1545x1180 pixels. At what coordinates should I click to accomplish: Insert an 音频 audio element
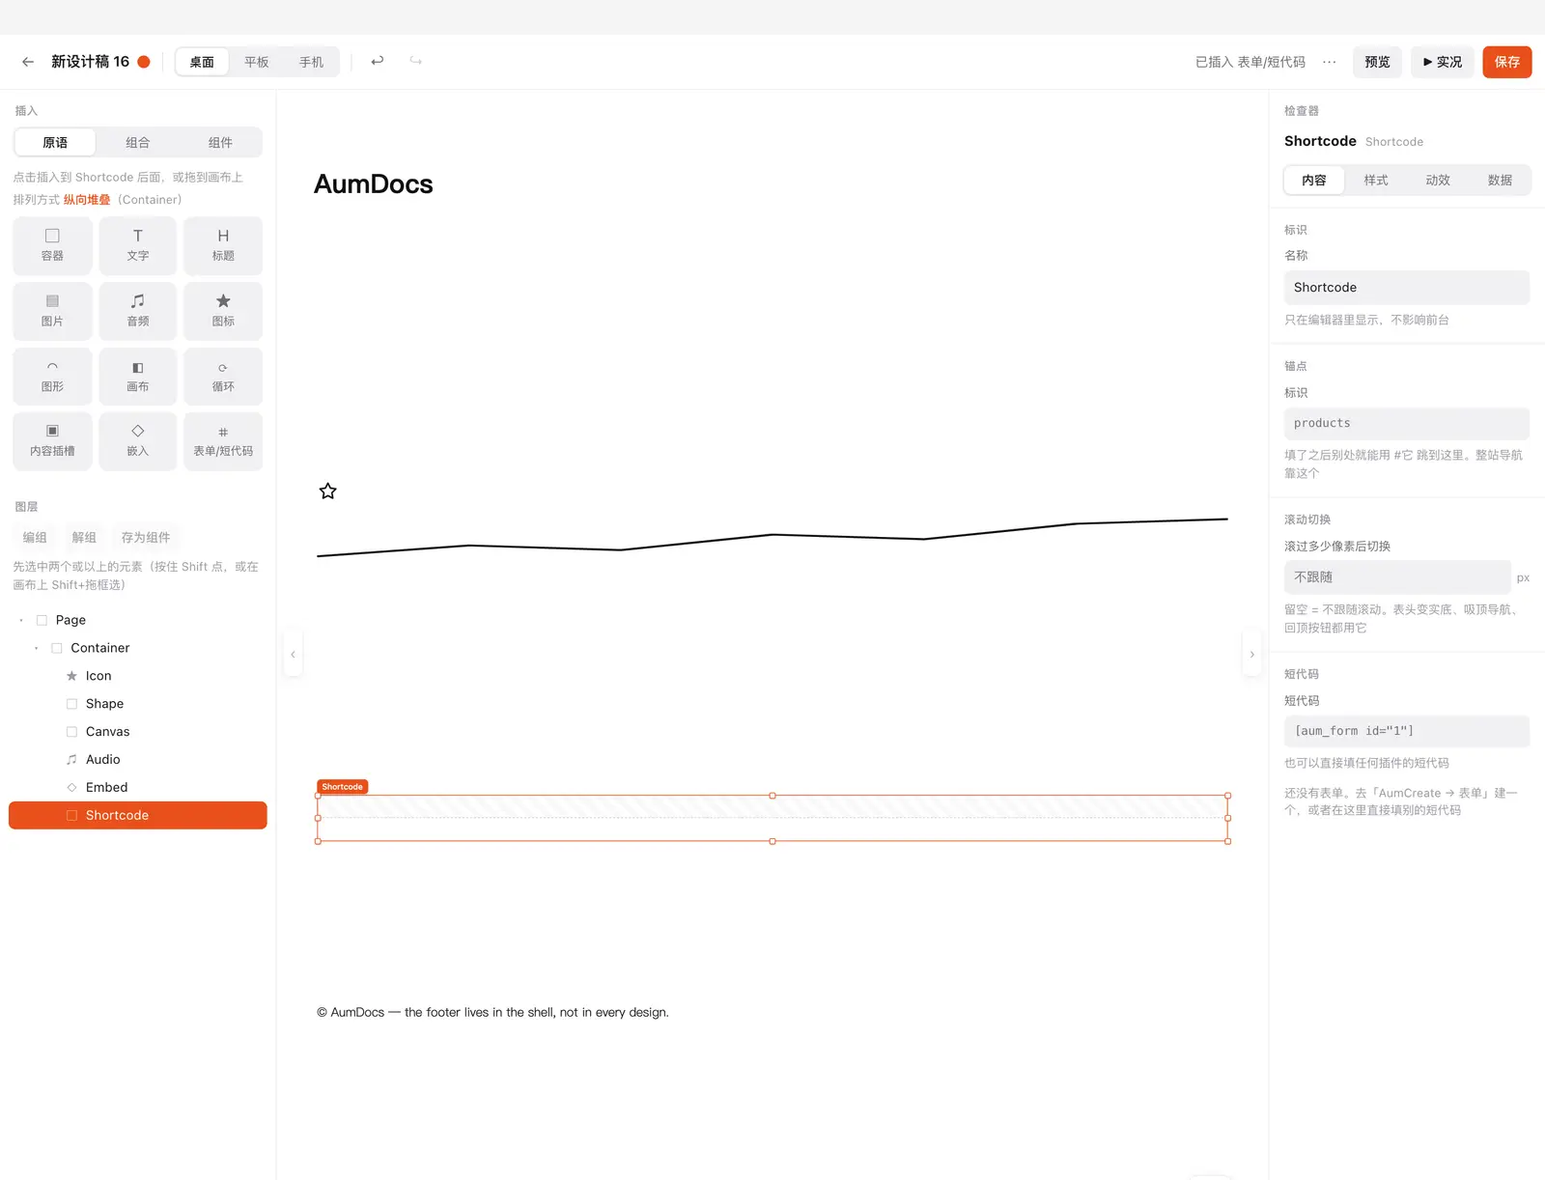(x=138, y=311)
